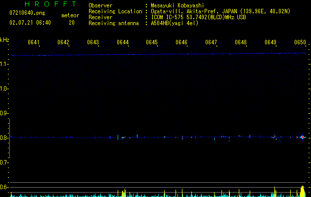Click the Receiving Location label
The width and height of the screenshot is (311, 197).
point(115,11)
